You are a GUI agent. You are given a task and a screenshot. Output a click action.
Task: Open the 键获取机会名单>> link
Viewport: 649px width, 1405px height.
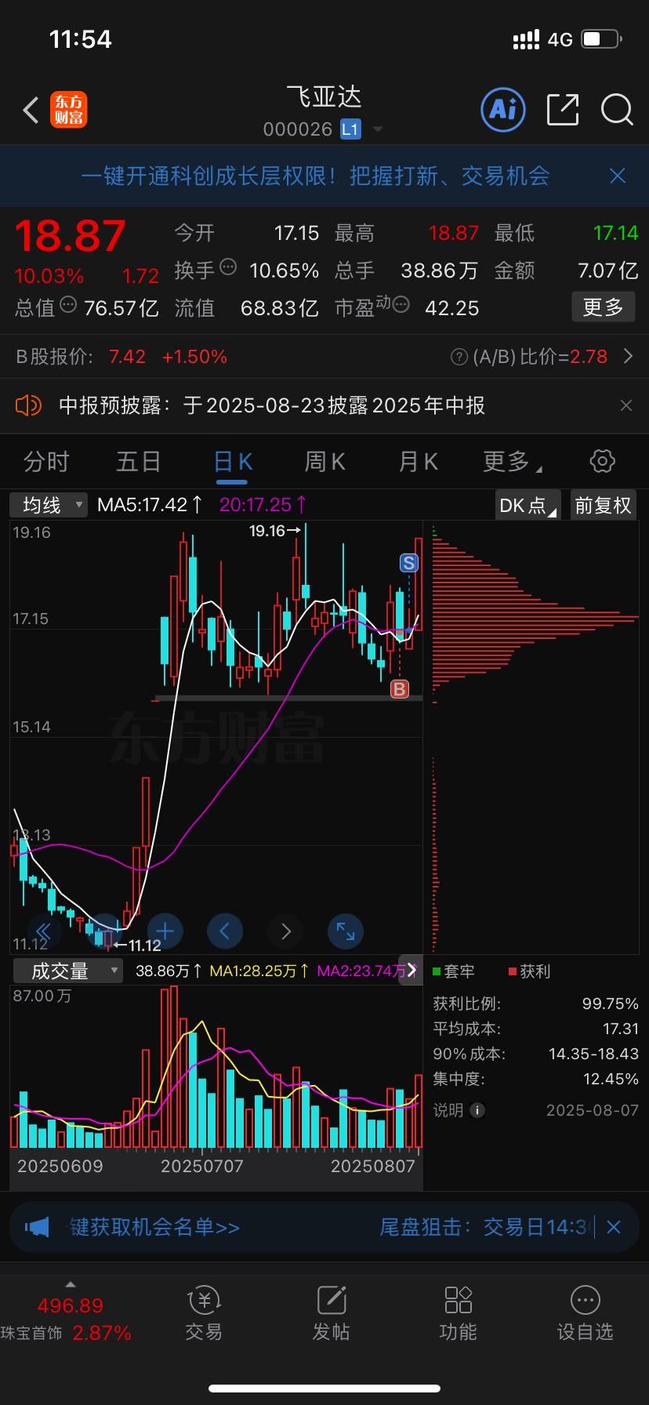point(154,1227)
